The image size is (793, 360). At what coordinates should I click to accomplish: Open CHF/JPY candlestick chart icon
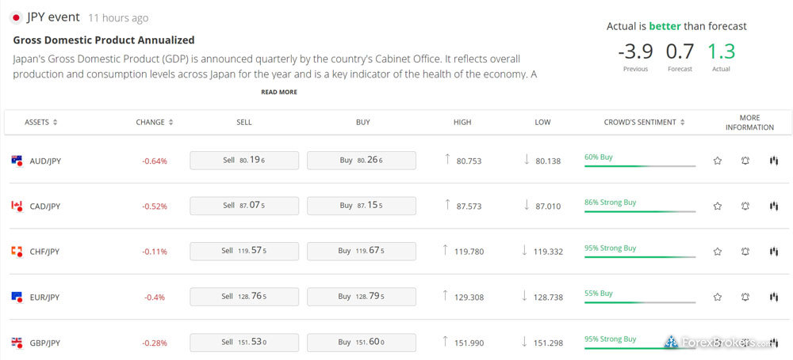(x=773, y=251)
